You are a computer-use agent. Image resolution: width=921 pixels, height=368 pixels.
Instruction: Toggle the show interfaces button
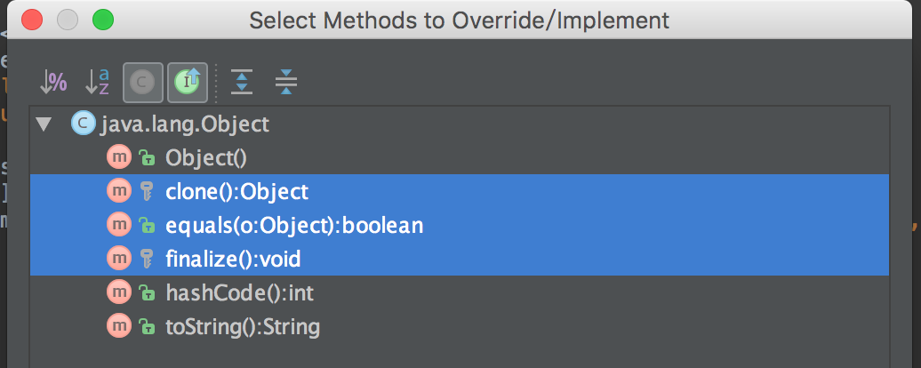[x=188, y=83]
